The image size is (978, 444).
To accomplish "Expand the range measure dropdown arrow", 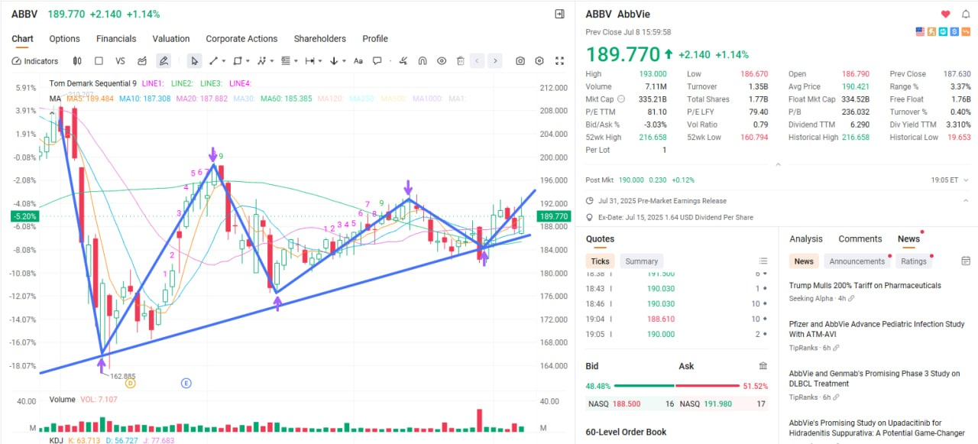I will point(320,61).
